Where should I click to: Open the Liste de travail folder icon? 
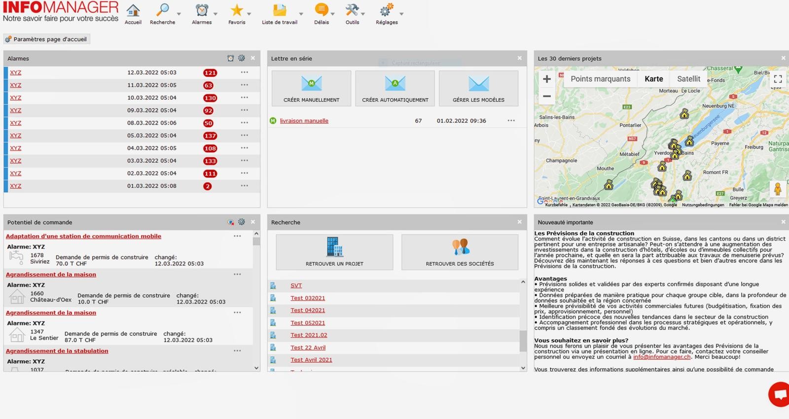[280, 10]
